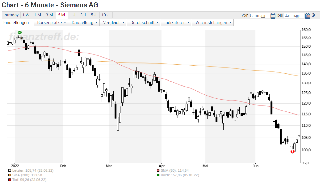Viewport: 321px width, 183px height.
Task: Click the '130,0' price axis label
Action: (306, 83)
